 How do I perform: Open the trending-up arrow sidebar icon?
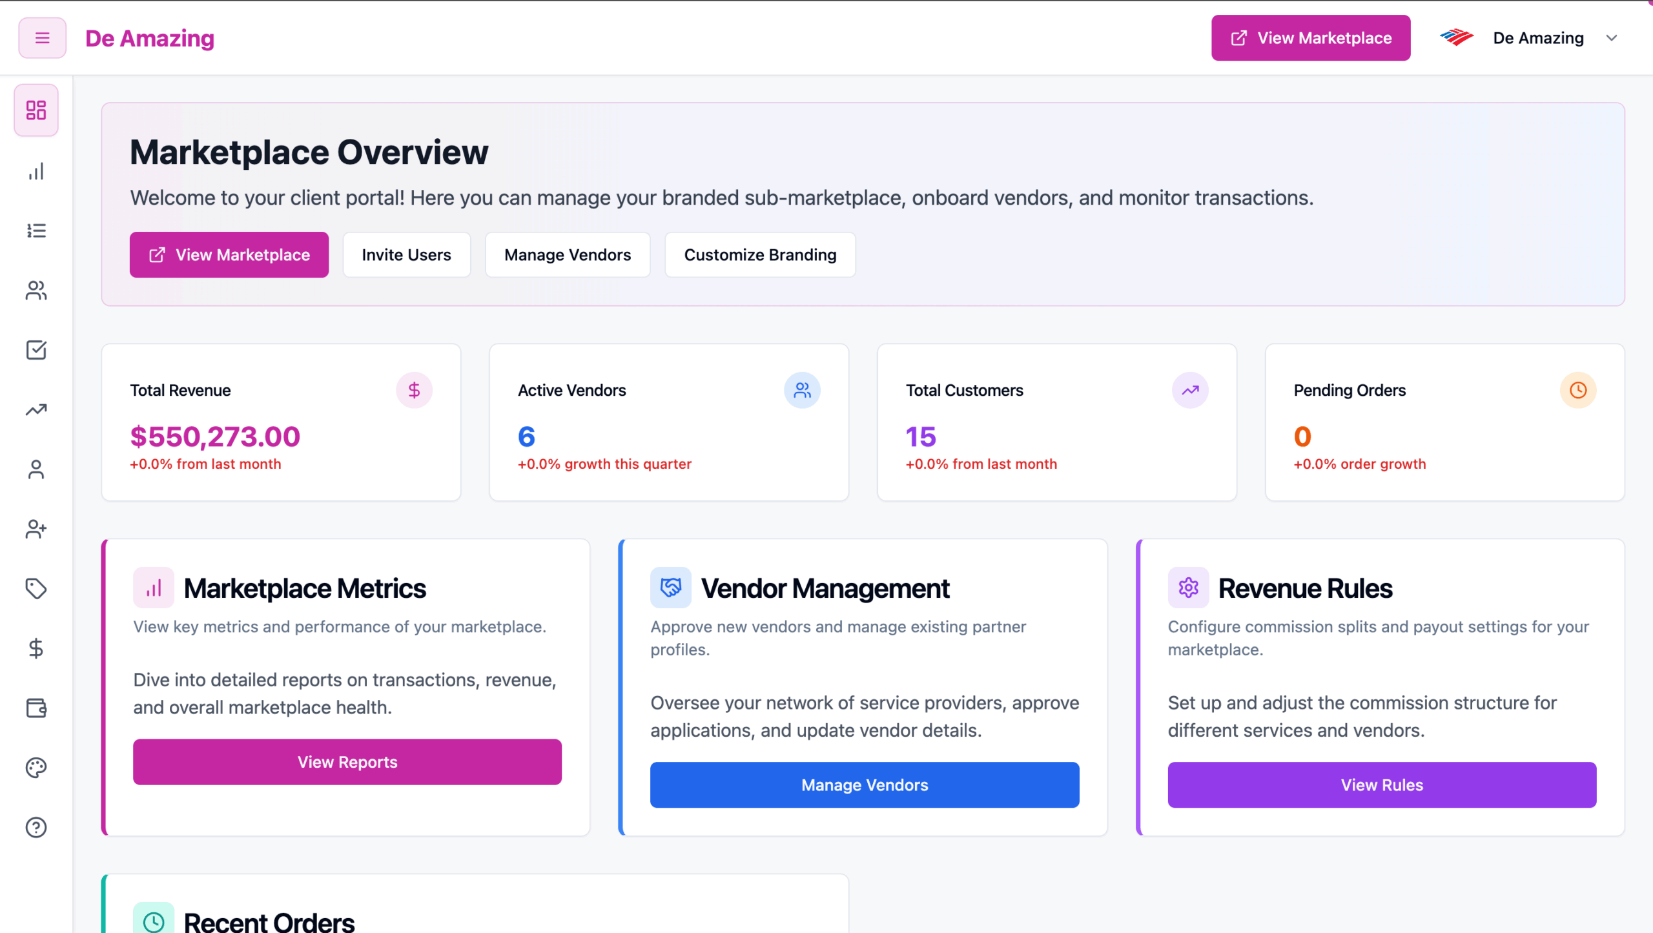point(36,409)
